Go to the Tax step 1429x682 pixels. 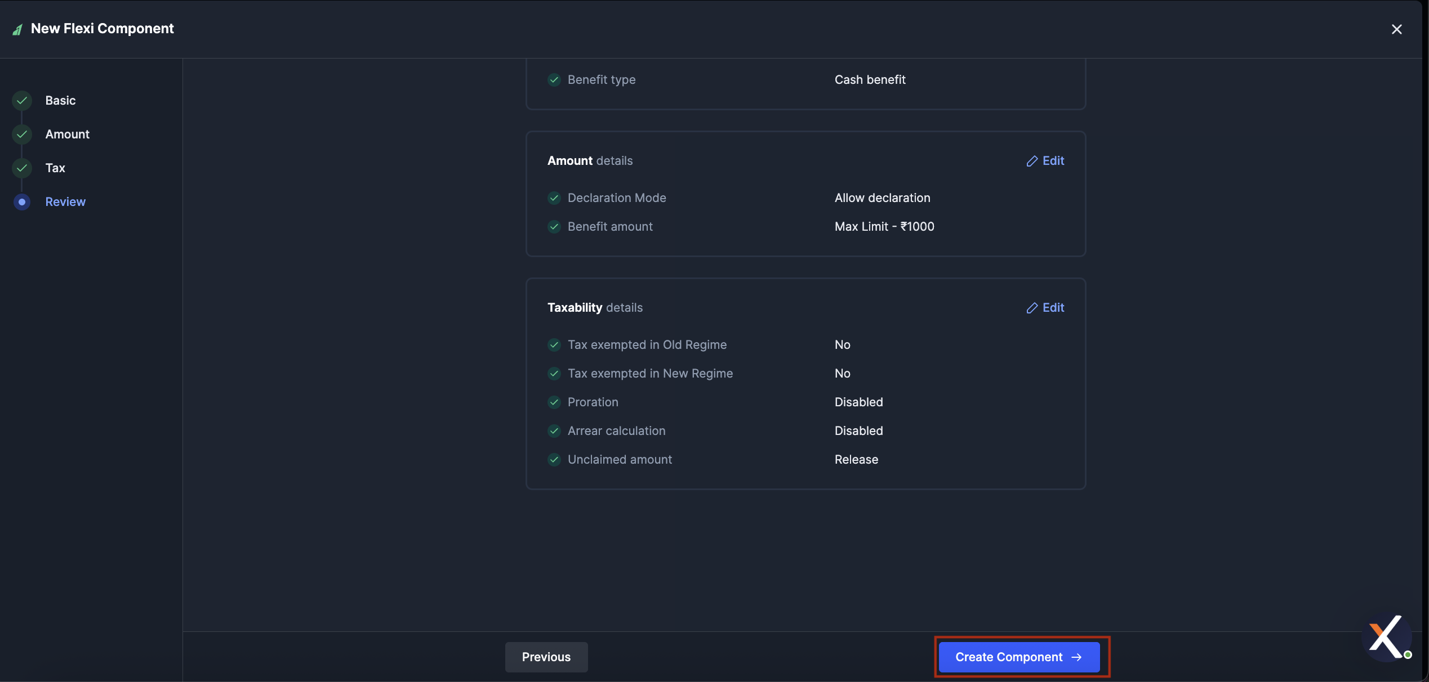[x=55, y=168]
